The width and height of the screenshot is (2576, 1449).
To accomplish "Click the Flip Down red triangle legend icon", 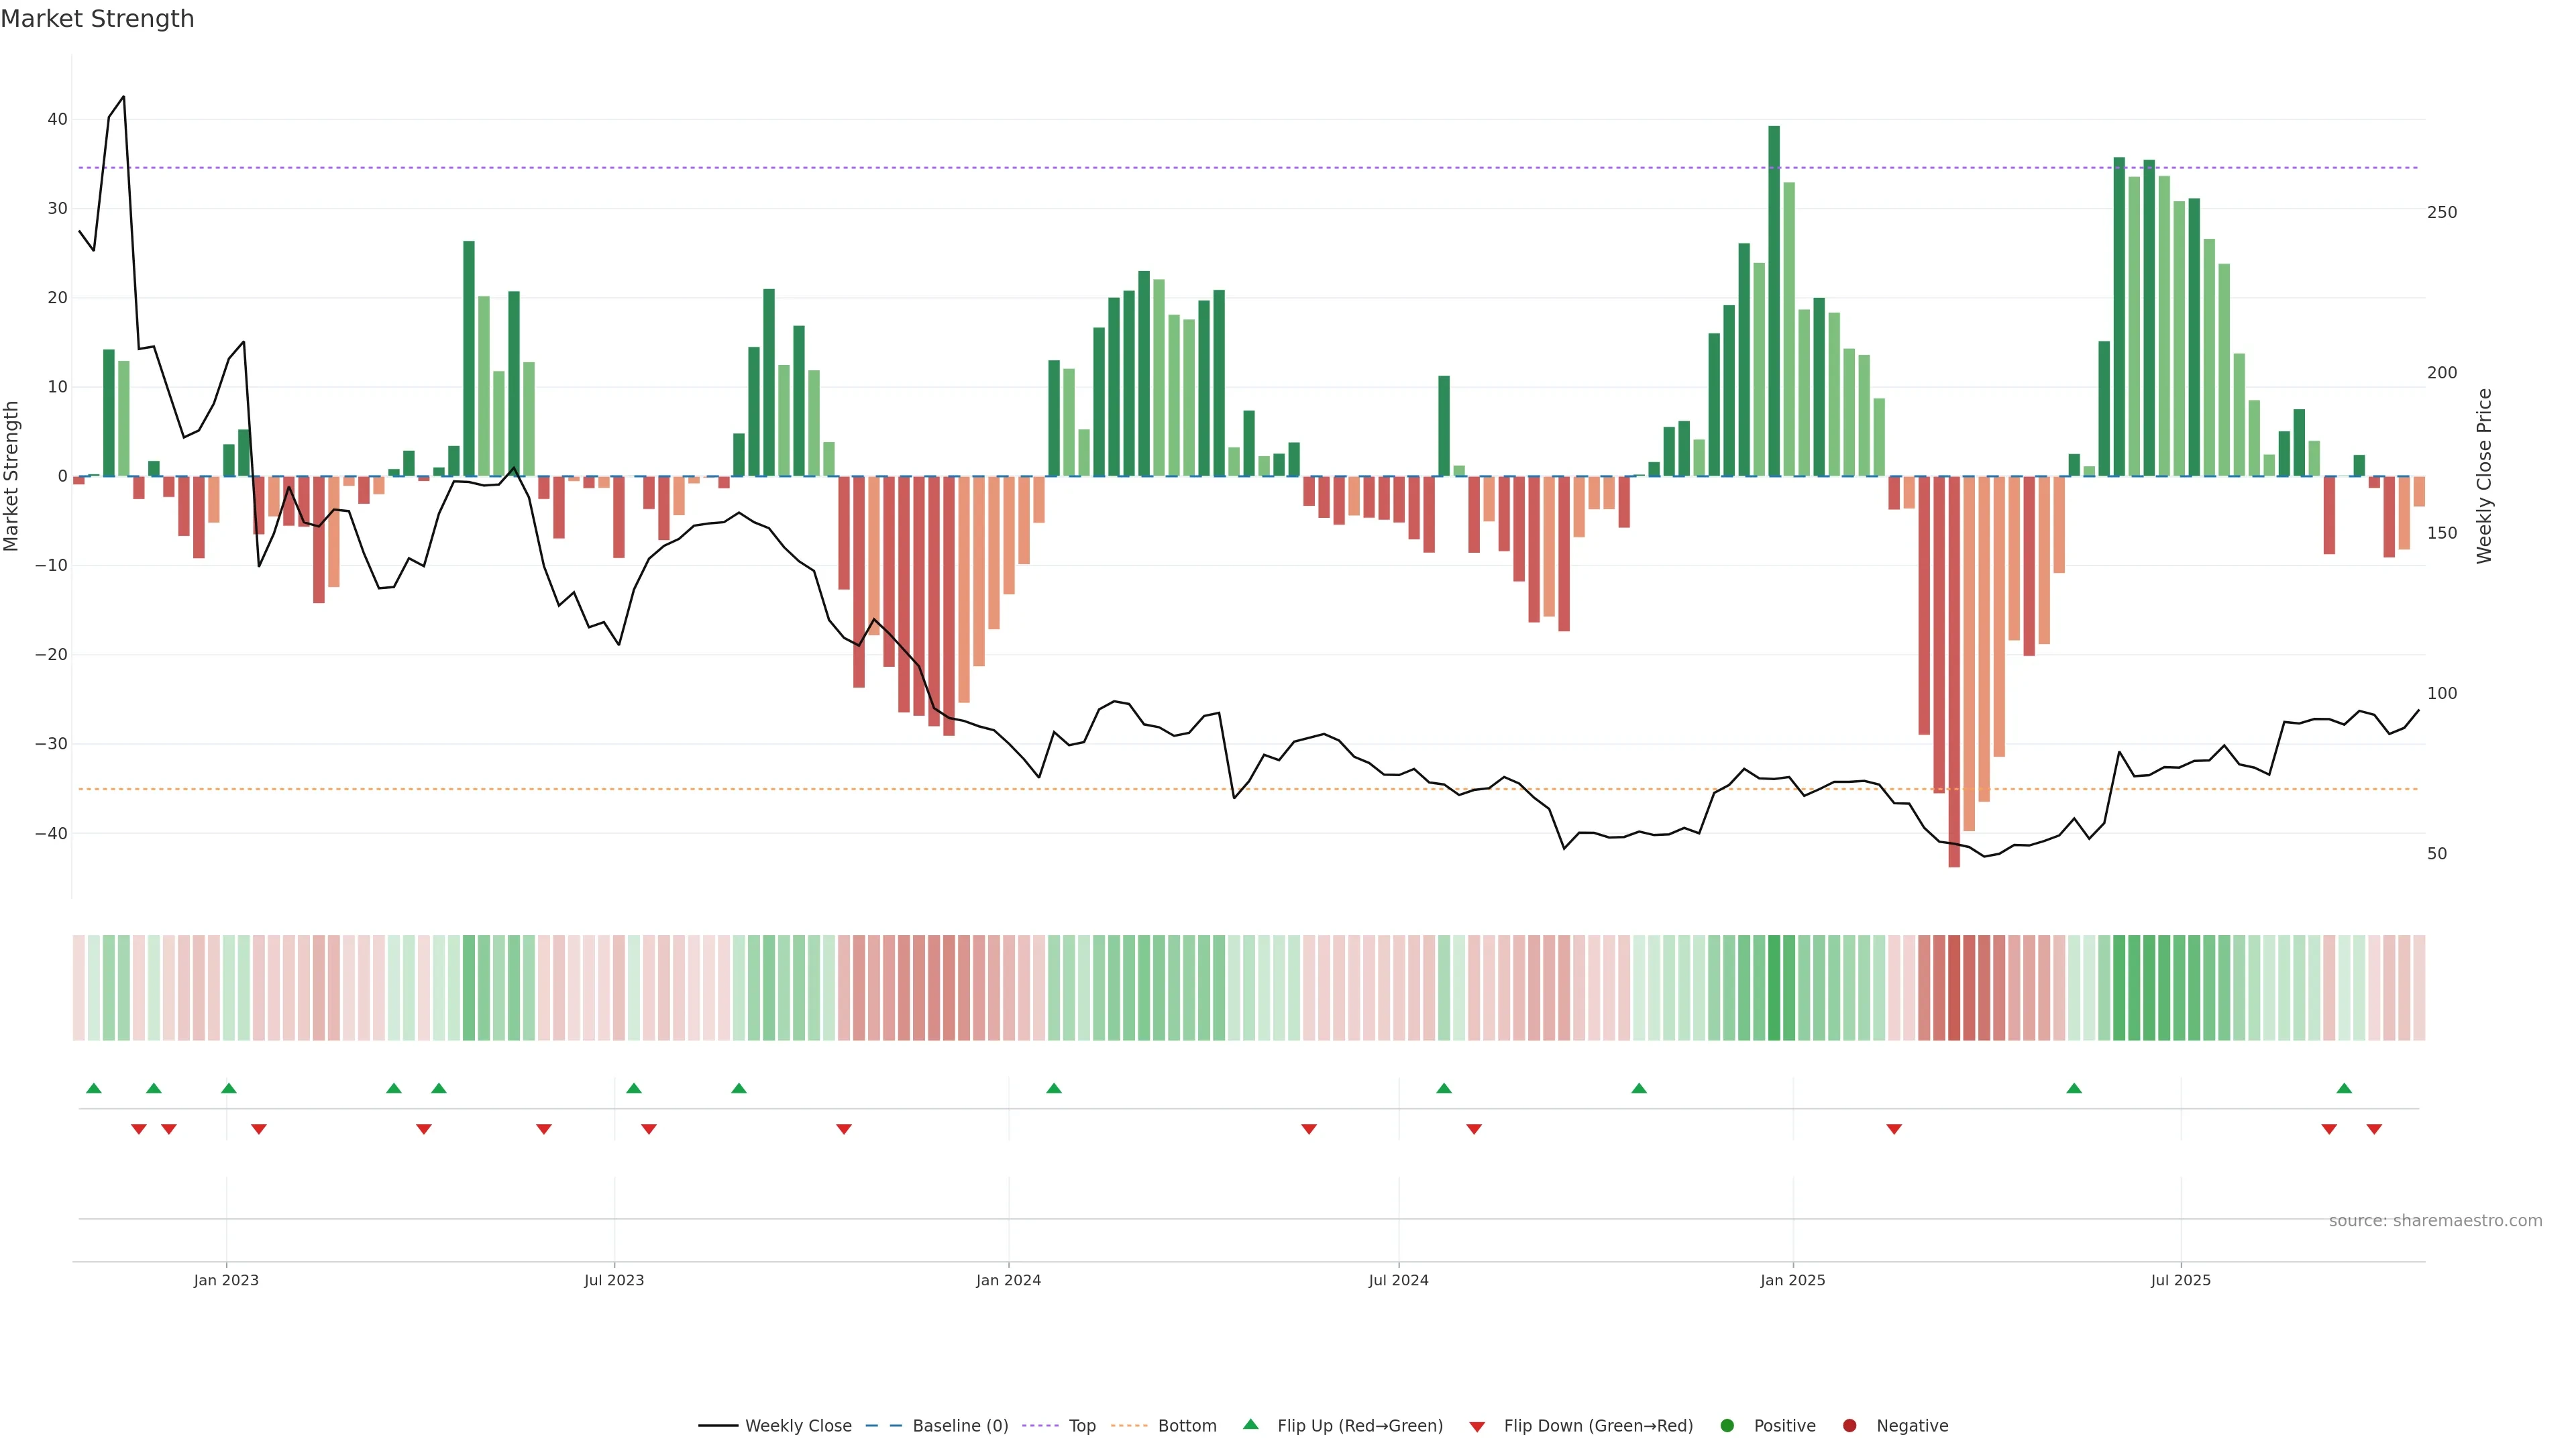I will click(x=1476, y=1427).
